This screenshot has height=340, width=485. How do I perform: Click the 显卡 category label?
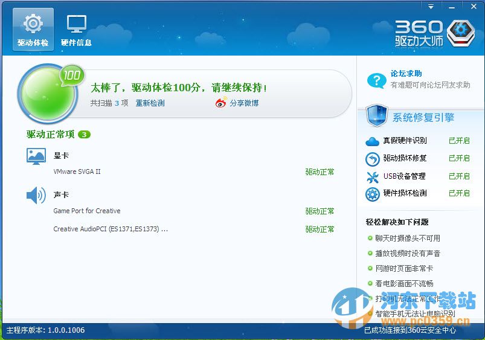point(61,156)
